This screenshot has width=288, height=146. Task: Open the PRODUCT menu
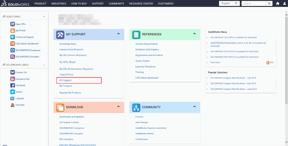coord(40,3)
